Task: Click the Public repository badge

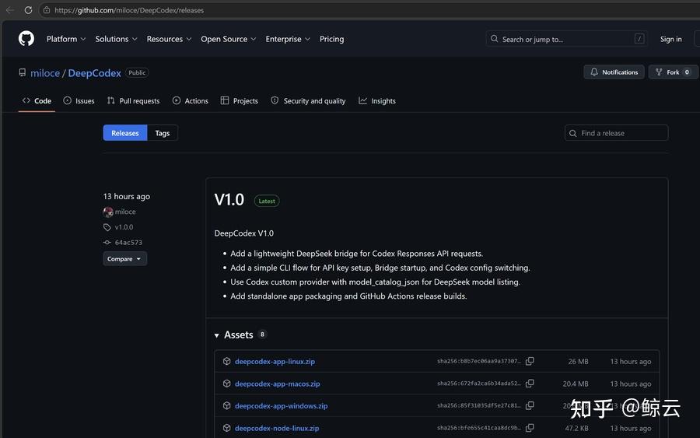Action: tap(137, 72)
